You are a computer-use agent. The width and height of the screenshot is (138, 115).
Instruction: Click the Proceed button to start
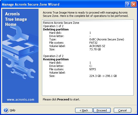tap(102, 110)
